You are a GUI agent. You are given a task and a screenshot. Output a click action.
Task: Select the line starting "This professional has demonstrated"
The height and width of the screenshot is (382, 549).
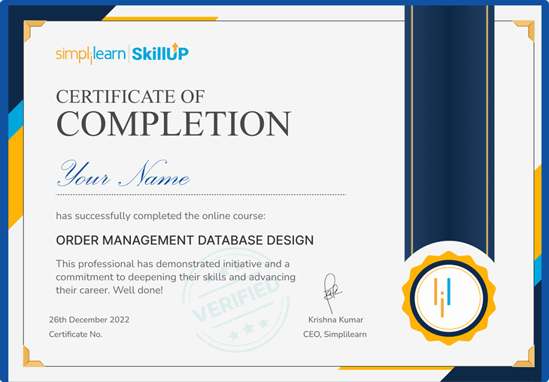click(x=173, y=264)
